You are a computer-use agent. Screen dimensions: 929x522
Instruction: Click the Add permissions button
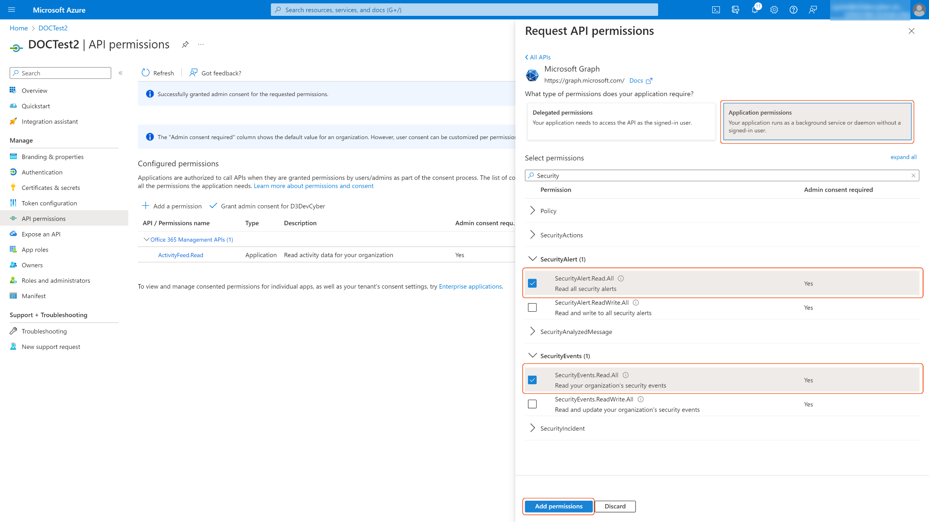coord(558,506)
